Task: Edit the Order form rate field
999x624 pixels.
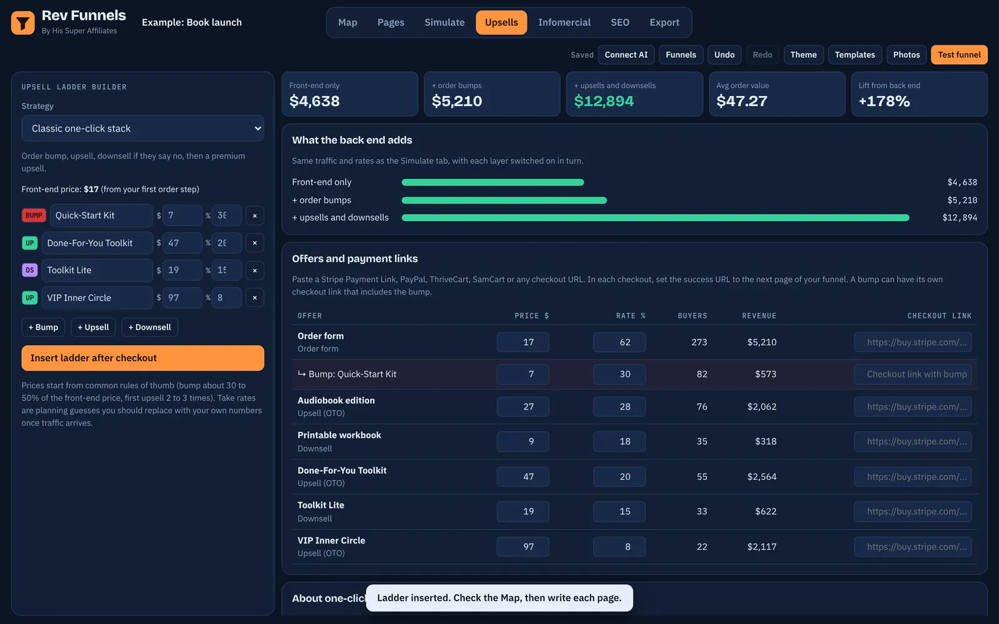Action: [619, 342]
